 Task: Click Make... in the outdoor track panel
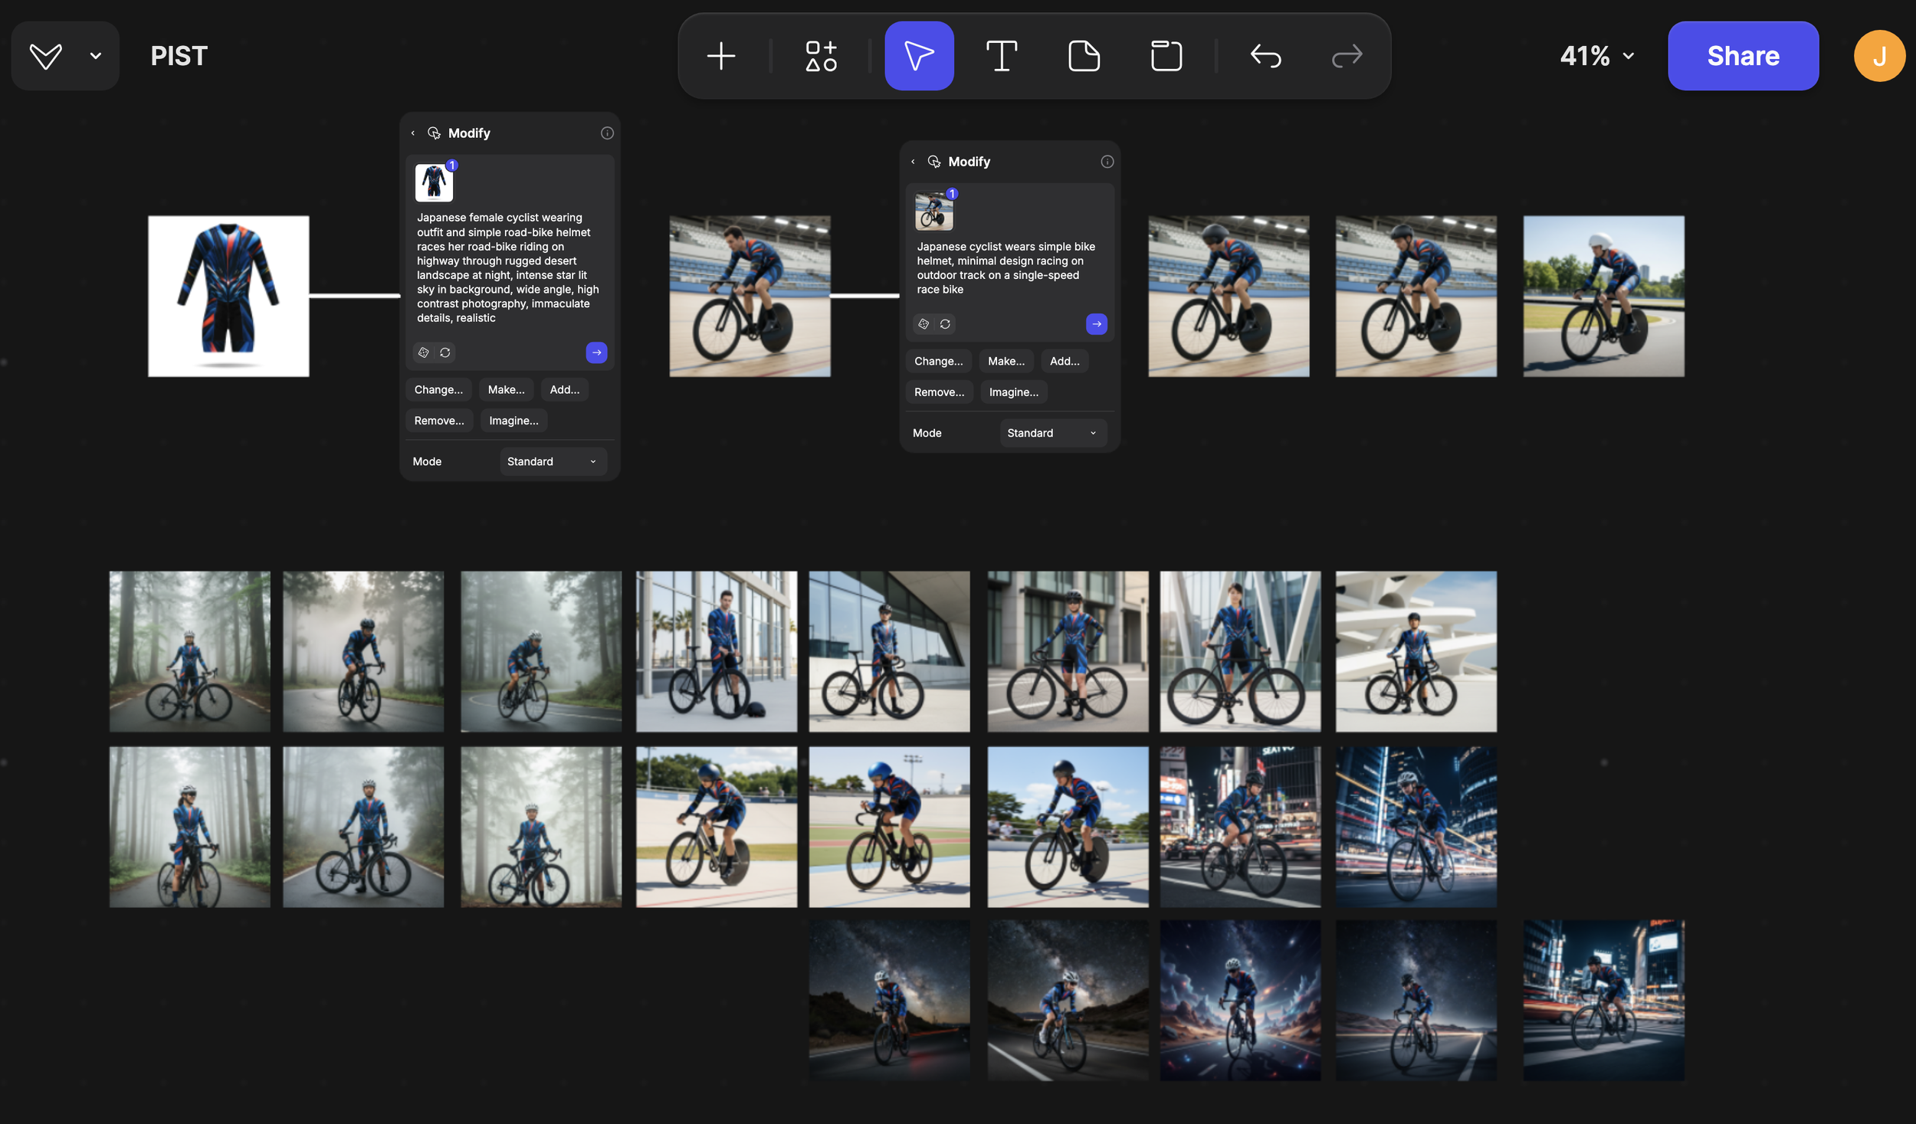coord(1006,362)
